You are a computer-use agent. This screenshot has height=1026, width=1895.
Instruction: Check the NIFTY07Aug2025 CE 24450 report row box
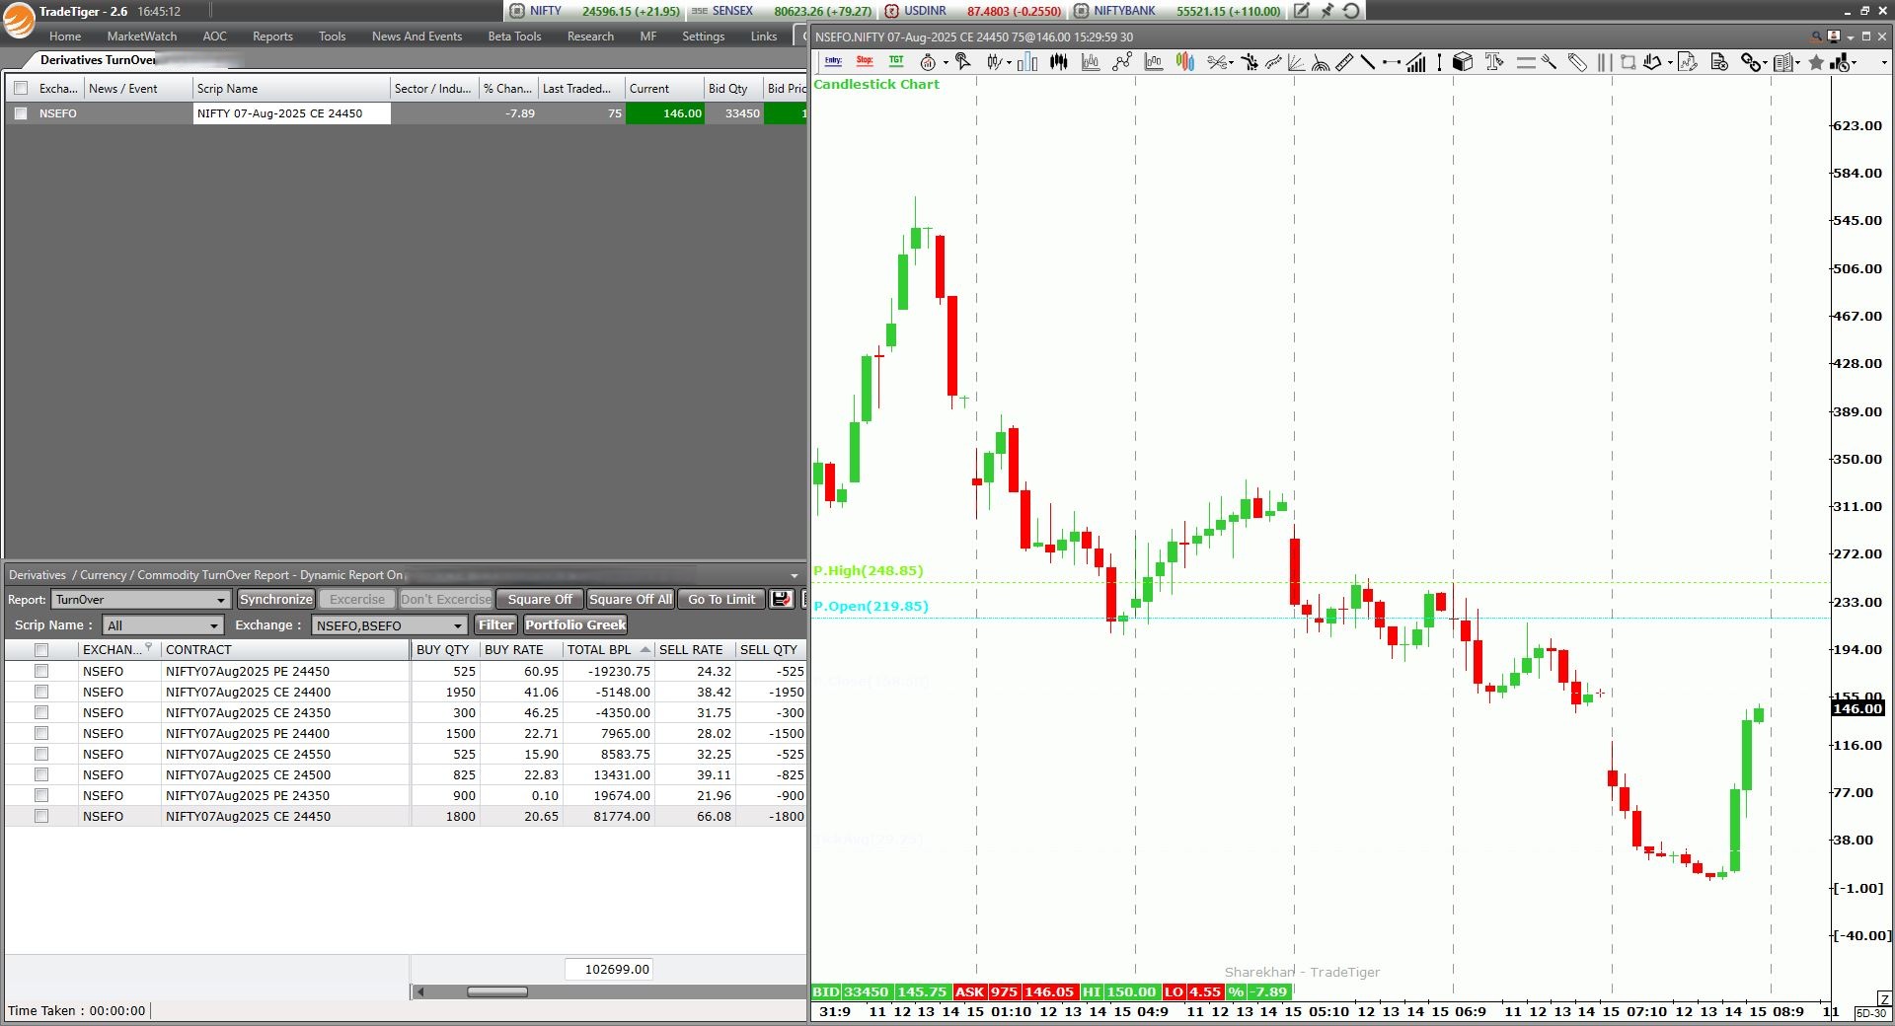[x=41, y=816]
